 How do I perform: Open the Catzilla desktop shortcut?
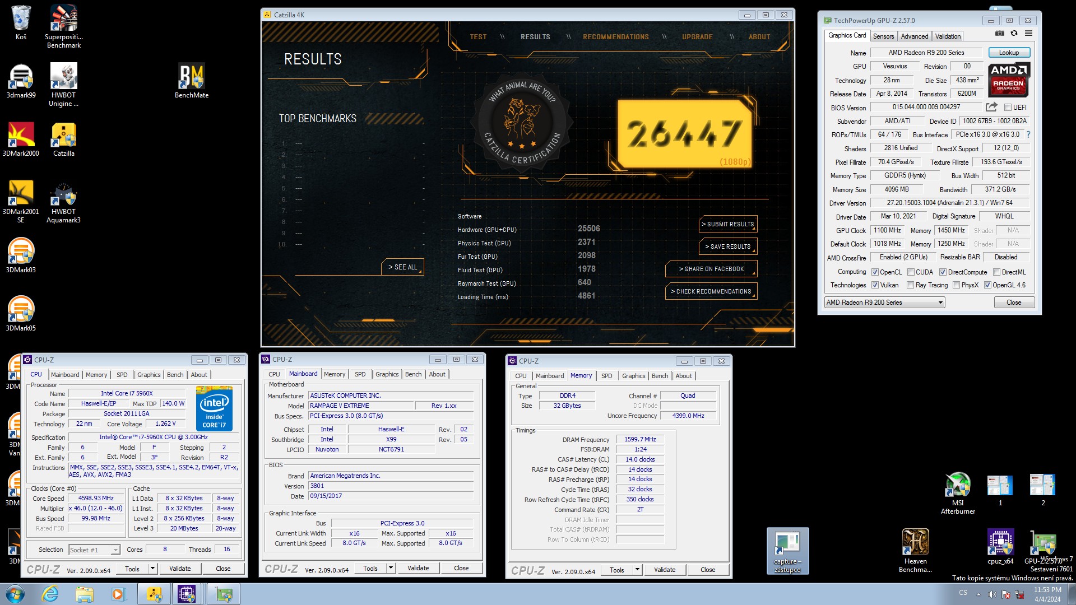pyautogui.click(x=64, y=139)
